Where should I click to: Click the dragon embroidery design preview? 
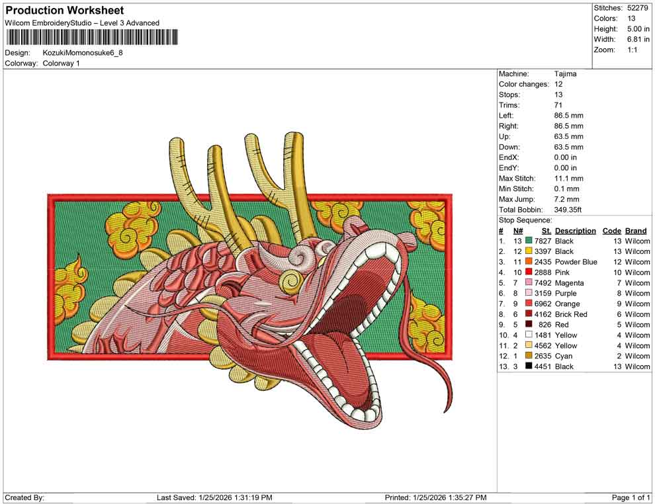coord(250,279)
